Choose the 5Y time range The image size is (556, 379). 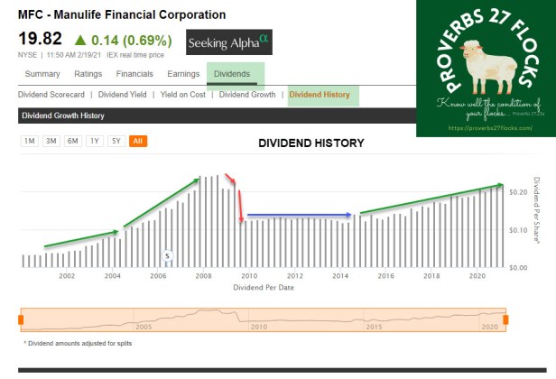tap(116, 141)
